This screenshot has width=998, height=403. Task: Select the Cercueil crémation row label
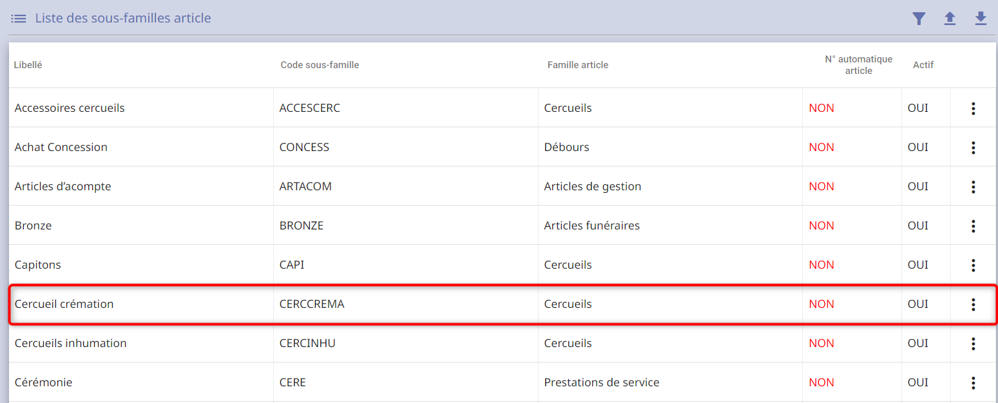tap(64, 304)
